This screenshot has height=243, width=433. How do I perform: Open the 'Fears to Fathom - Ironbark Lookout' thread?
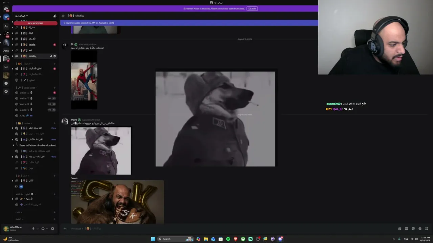click(38, 145)
